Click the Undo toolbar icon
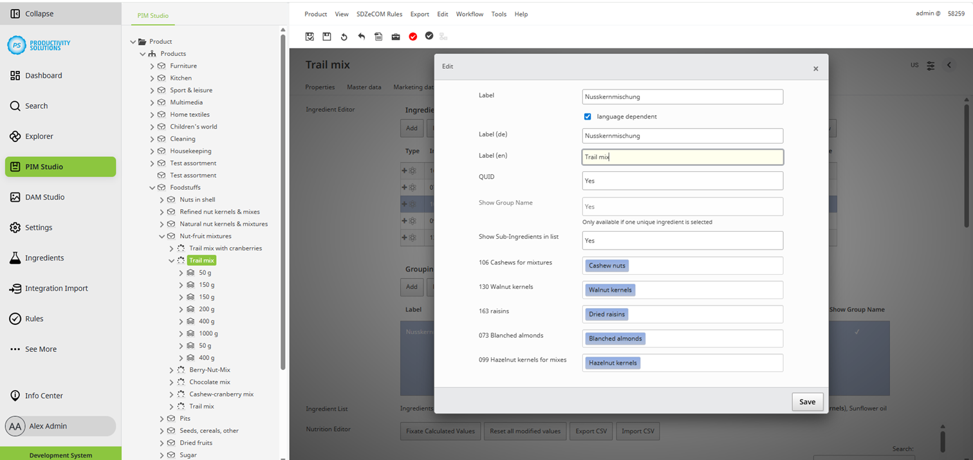Image resolution: width=973 pixels, height=460 pixels. pyautogui.click(x=361, y=37)
